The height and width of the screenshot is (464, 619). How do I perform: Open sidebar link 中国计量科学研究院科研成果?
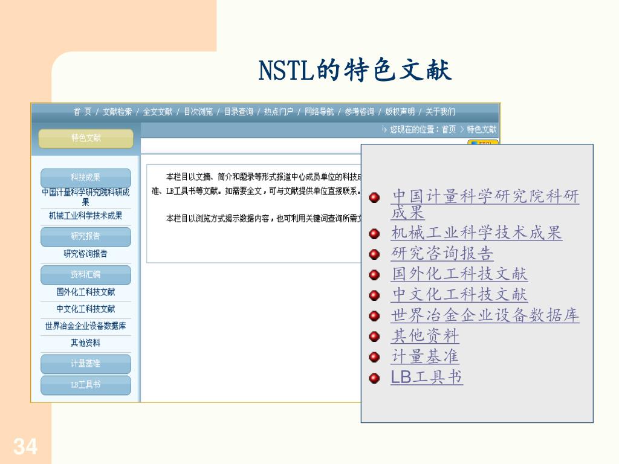pyautogui.click(x=86, y=197)
